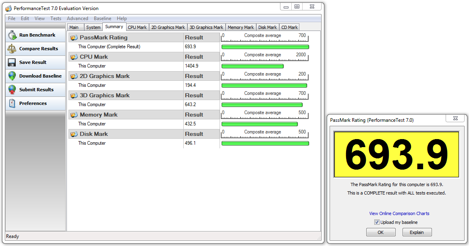Click the 3D Graphics Mark row icon
The image size is (469, 246).
[74, 96]
